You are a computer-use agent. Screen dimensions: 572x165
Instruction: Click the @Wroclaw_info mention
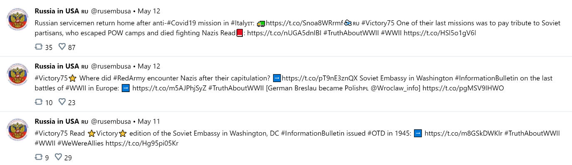point(397,88)
